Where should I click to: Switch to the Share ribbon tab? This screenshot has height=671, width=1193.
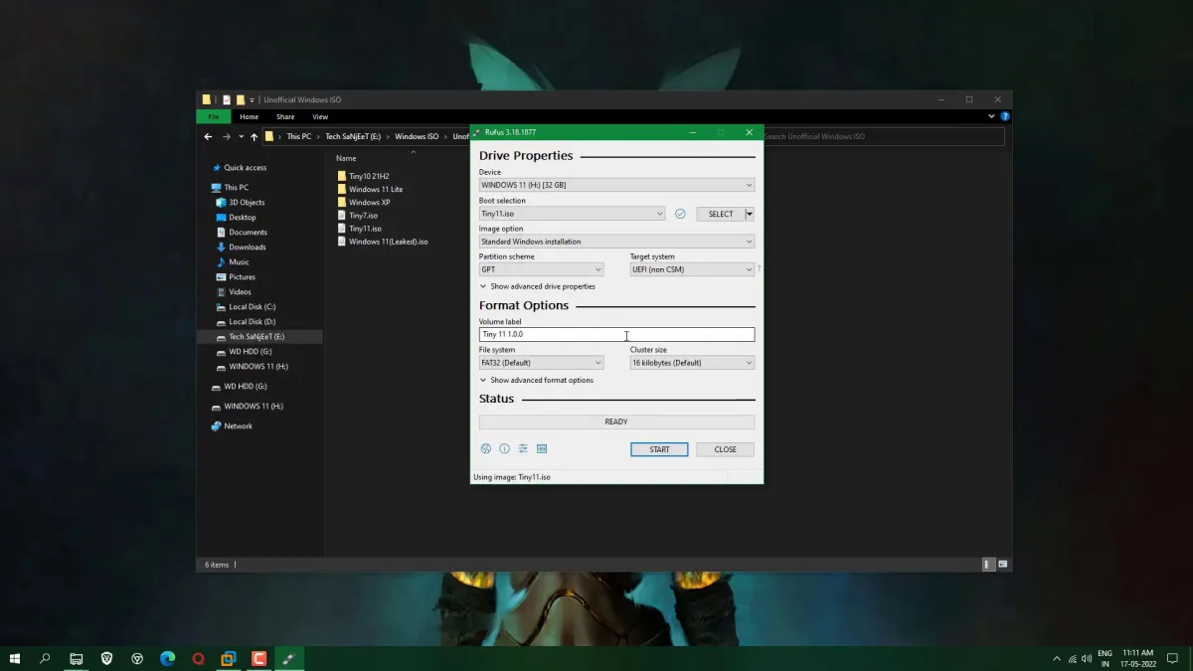(x=285, y=116)
